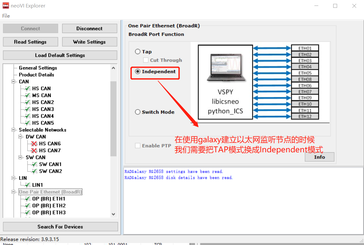Click the OP (BR) ETH3 checkmark icon
Image resolution: width=364 pixels, height=245 pixels.
point(28,213)
